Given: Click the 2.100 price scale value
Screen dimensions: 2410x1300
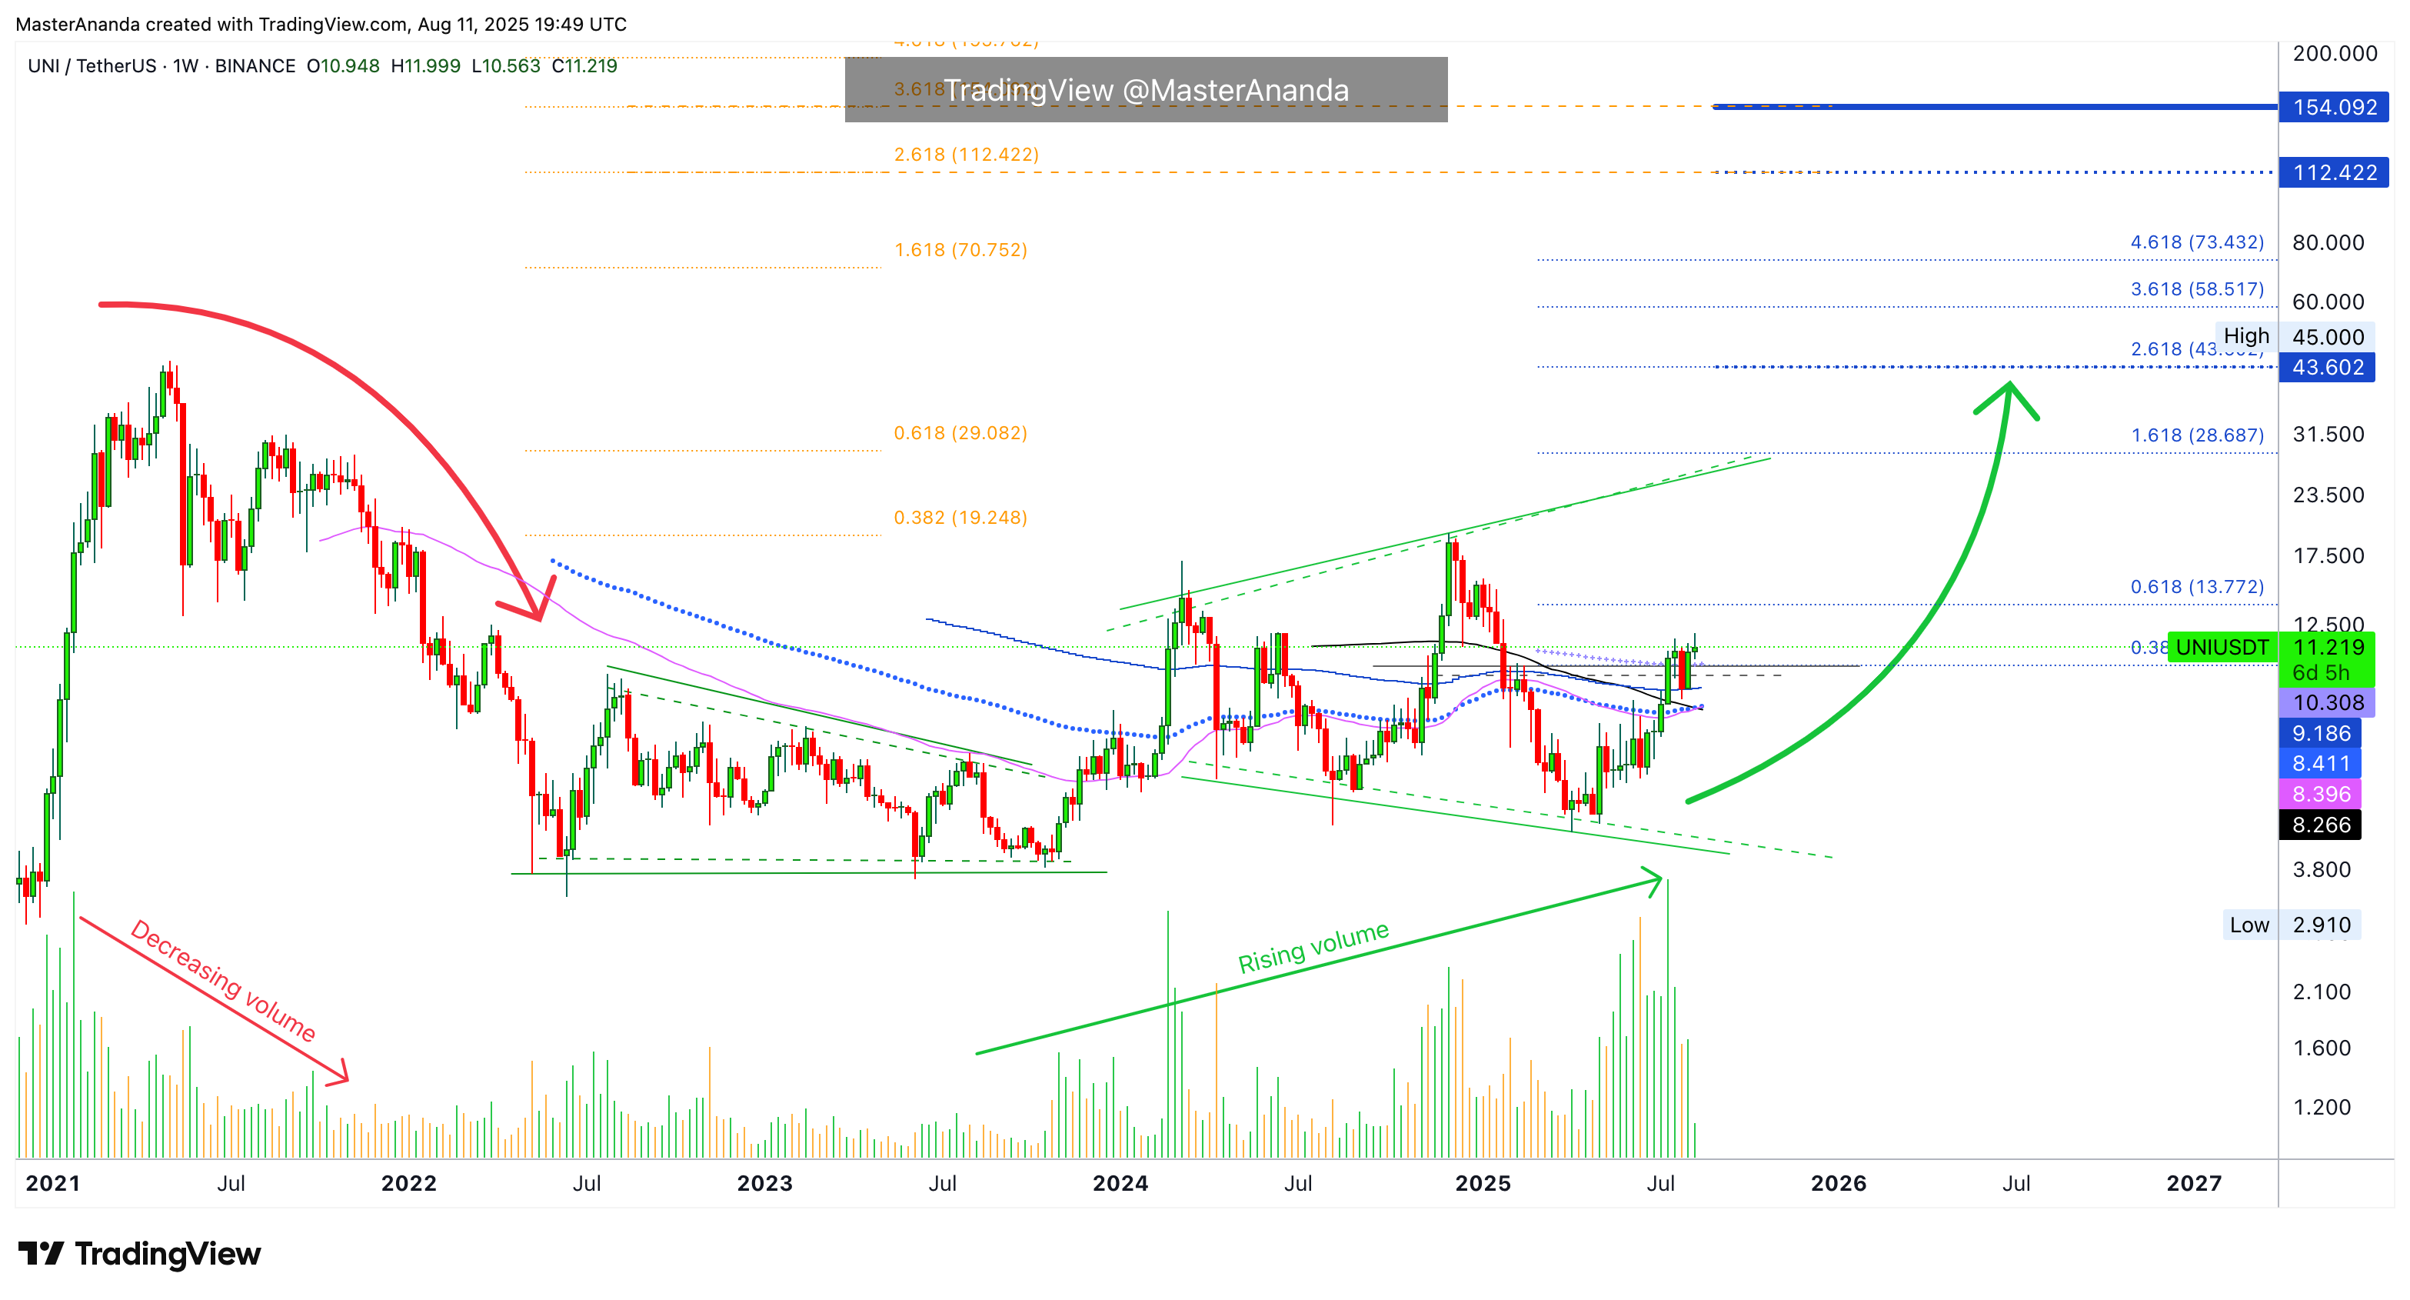Looking at the screenshot, I should pos(2322,992).
